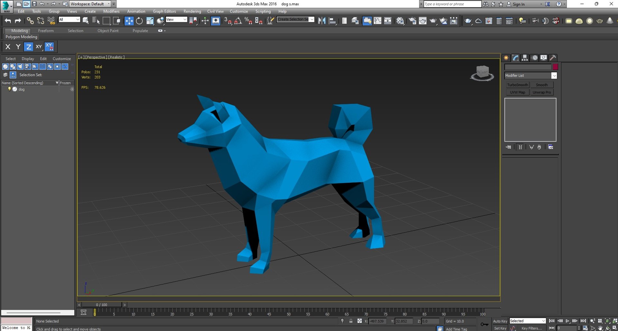Open the Modifiers menu

[111, 11]
